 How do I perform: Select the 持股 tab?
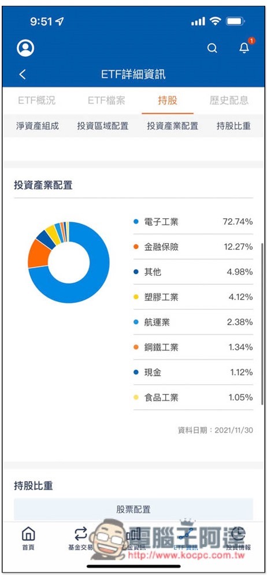click(168, 100)
